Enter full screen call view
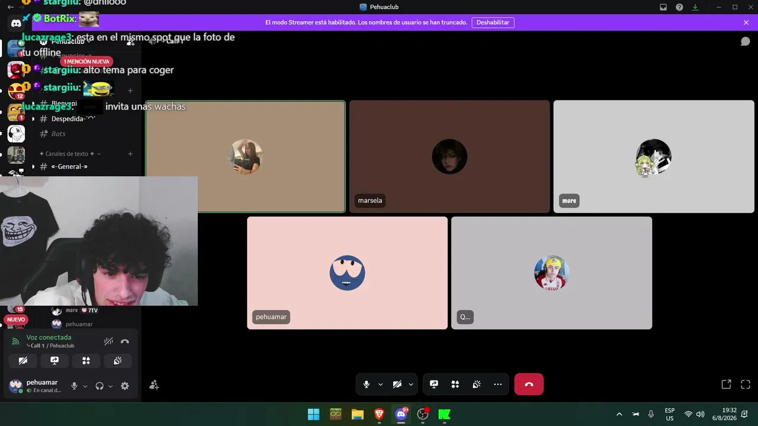Viewport: 758px width, 426px height. tap(746, 385)
